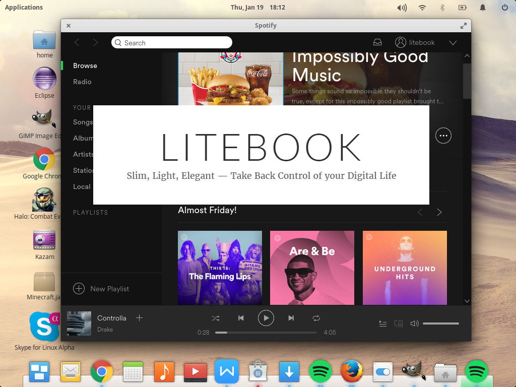The height and width of the screenshot is (387, 516).
Task: Open the Applications menu
Action: [x=24, y=7]
